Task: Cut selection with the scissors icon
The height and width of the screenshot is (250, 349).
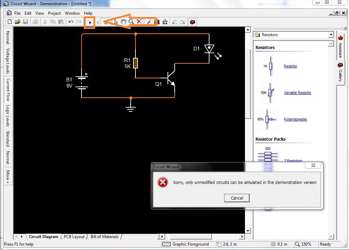Action: tap(45, 22)
